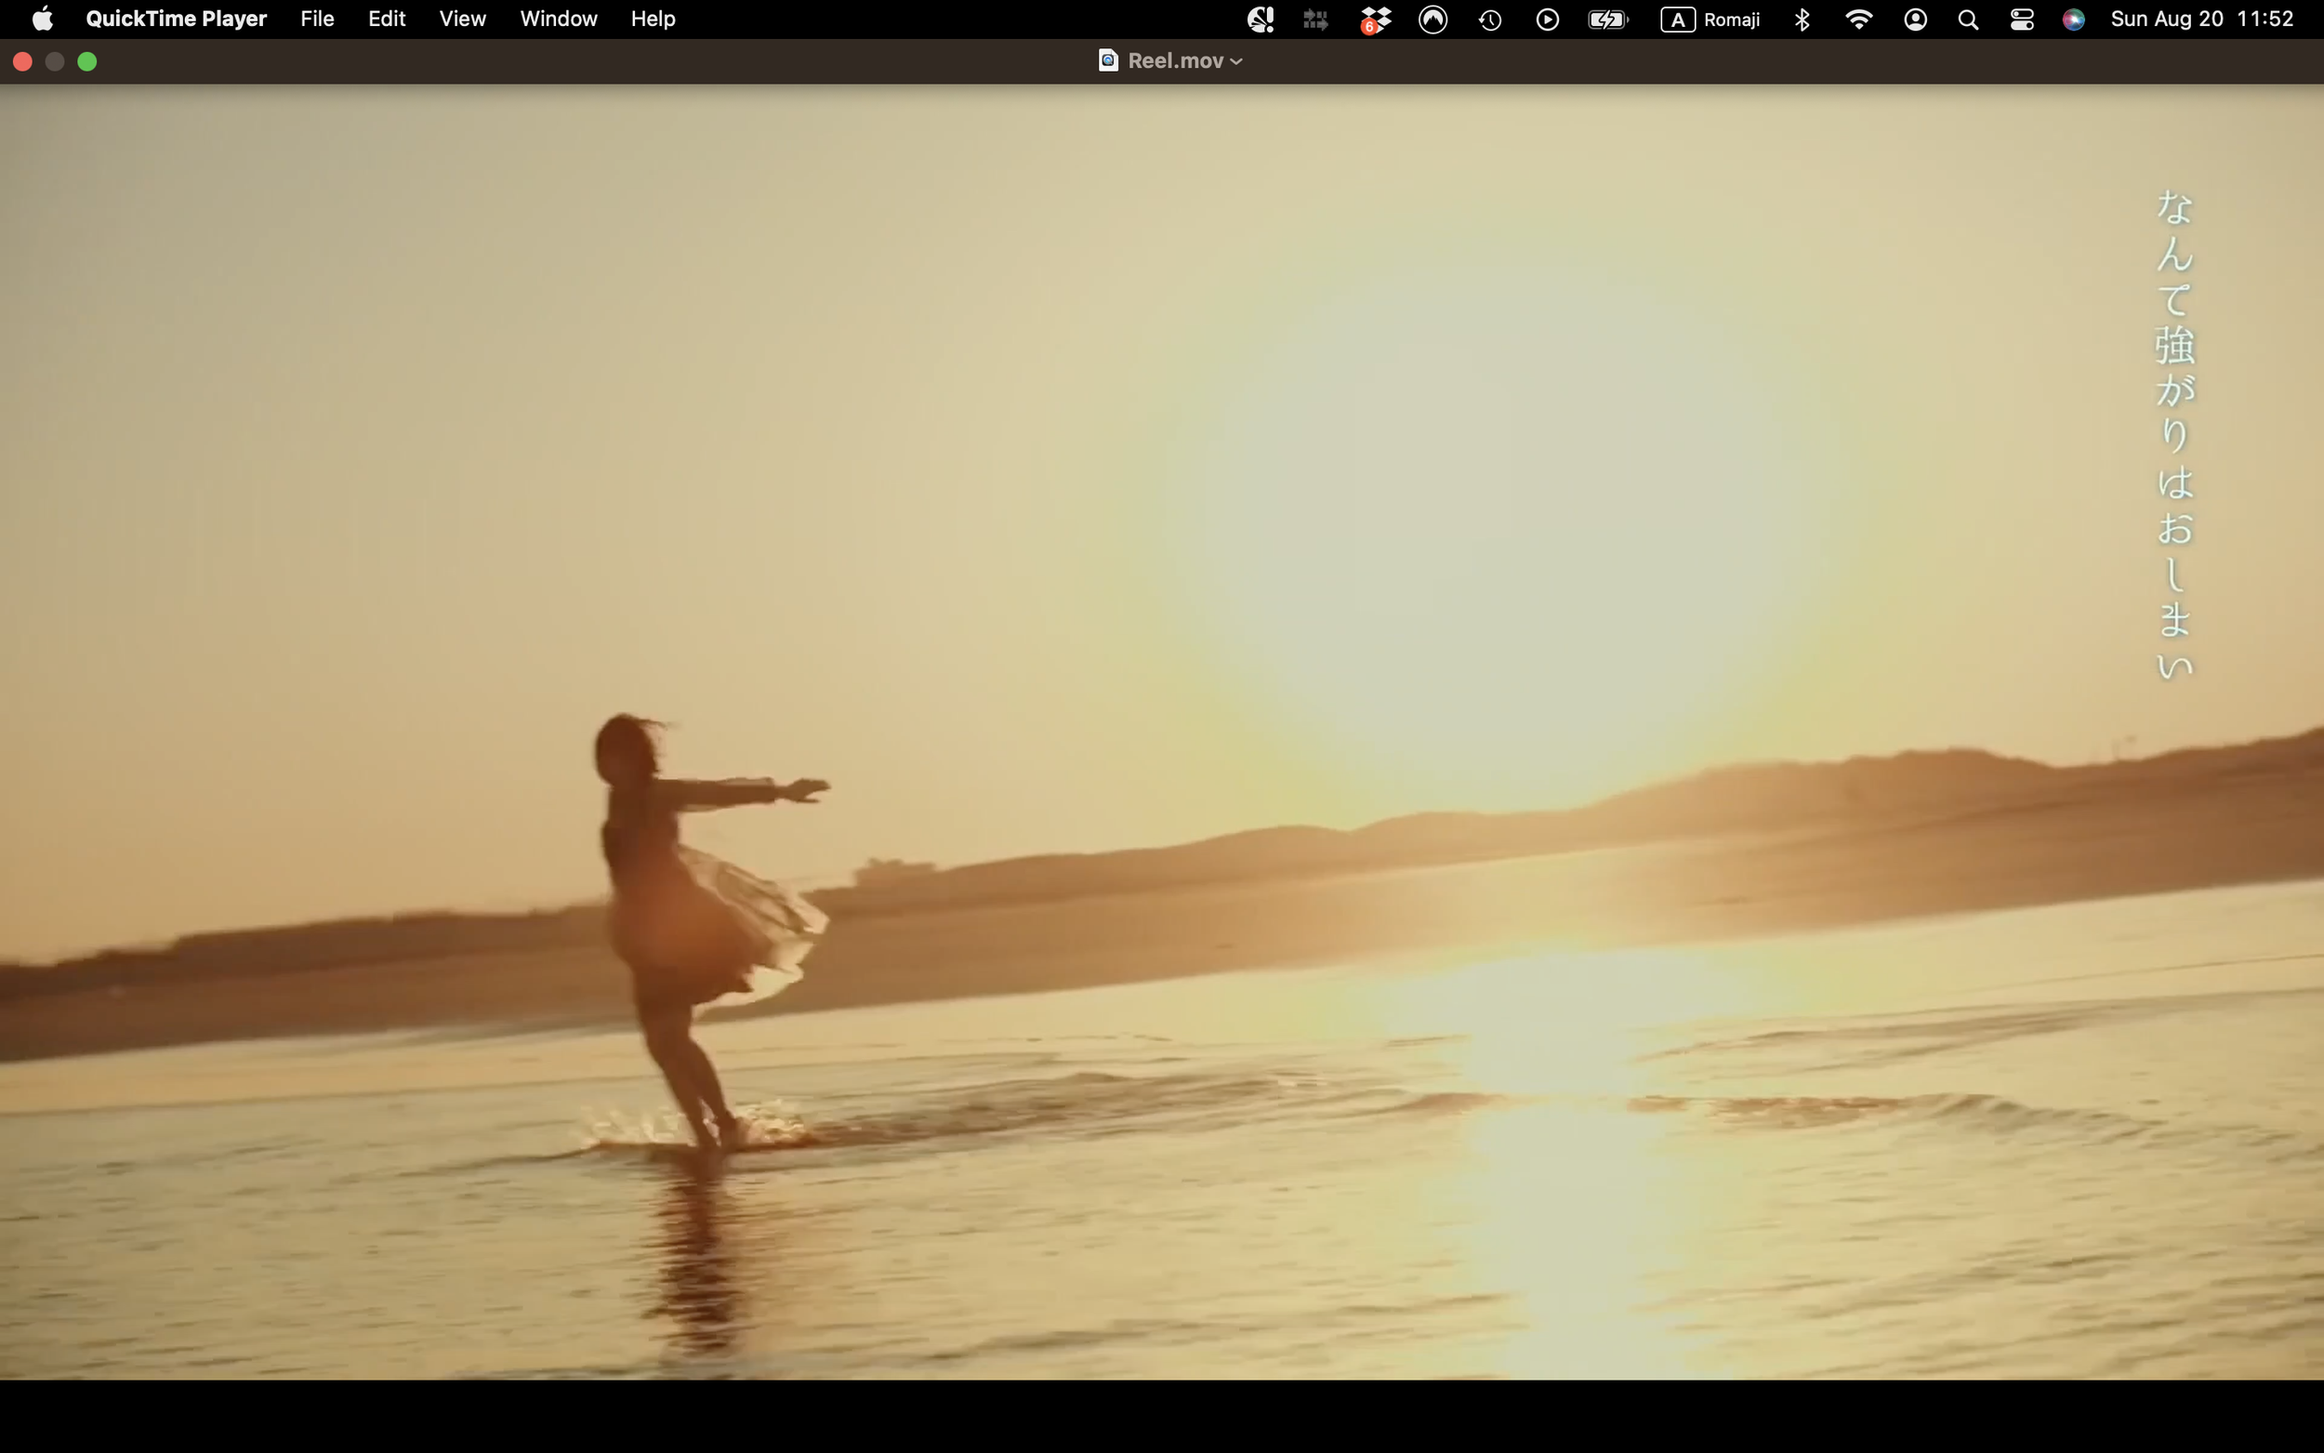
Task: Open the Help menu
Action: pyautogui.click(x=653, y=20)
